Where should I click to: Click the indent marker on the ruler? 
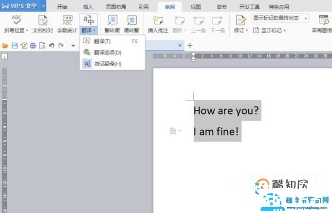(x=193, y=57)
